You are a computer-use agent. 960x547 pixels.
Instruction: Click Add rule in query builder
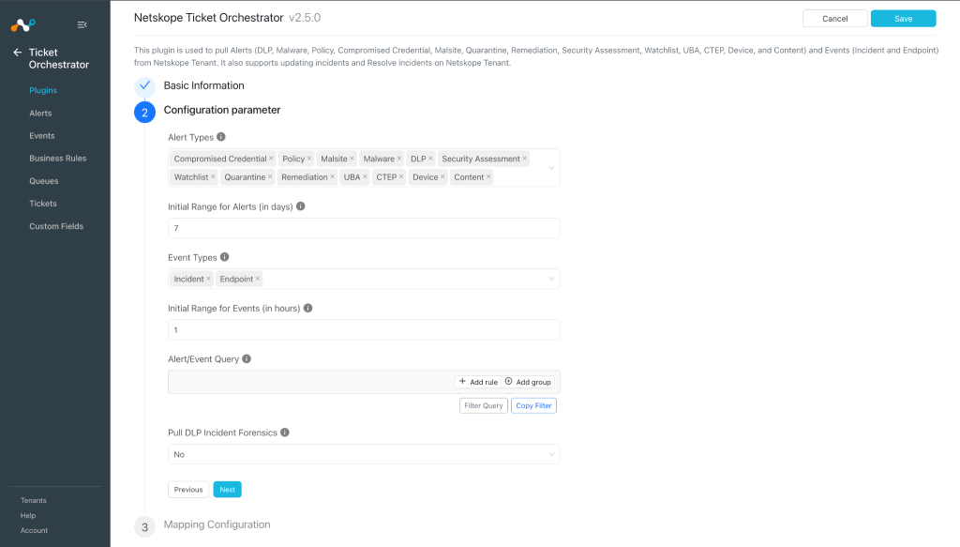[478, 382]
